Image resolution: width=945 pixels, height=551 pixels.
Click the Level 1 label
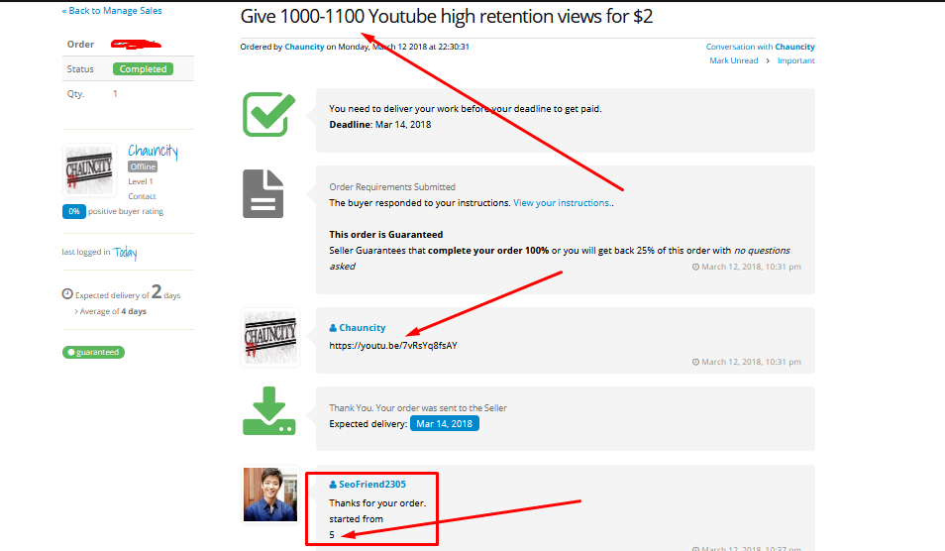point(141,181)
